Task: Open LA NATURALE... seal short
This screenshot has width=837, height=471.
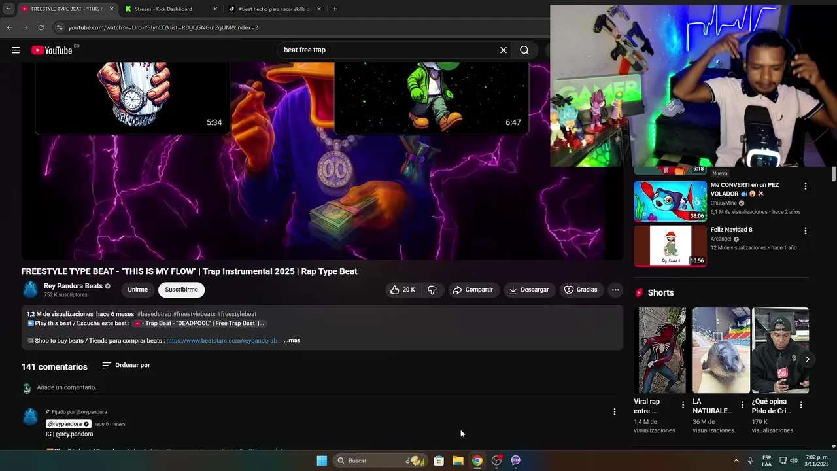Action: [721, 350]
